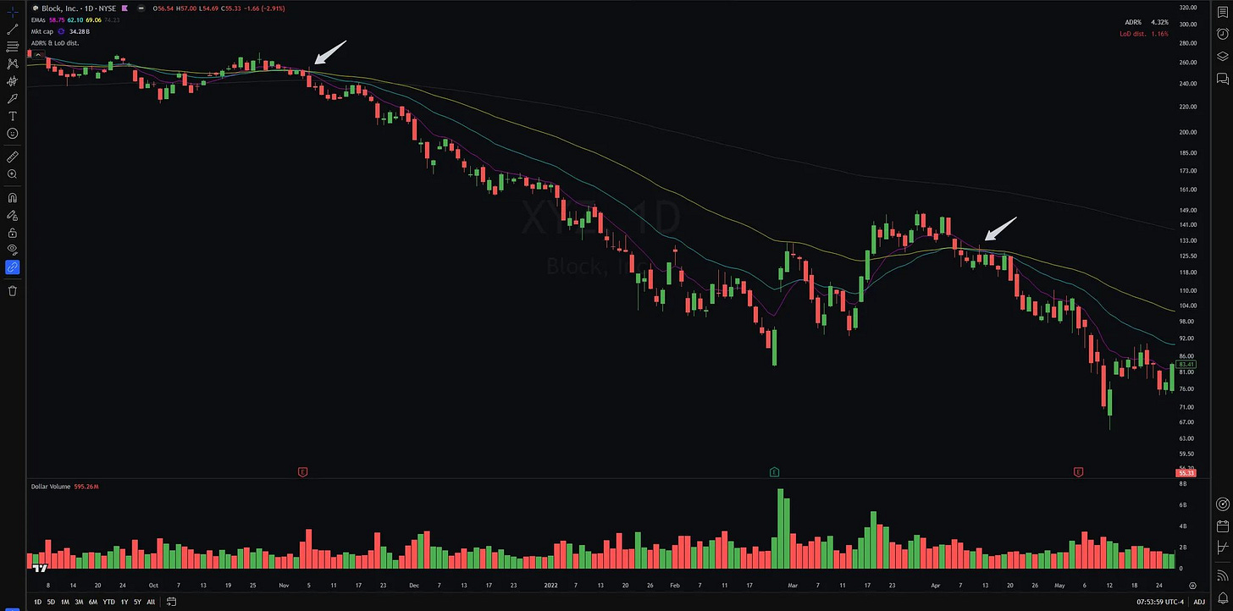Open timezone menu showing UTC-4
Screen dimensions: 1233x611
[1160, 602]
